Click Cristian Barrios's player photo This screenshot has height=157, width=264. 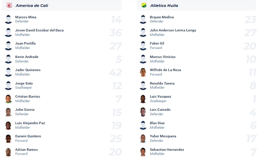[8, 99]
